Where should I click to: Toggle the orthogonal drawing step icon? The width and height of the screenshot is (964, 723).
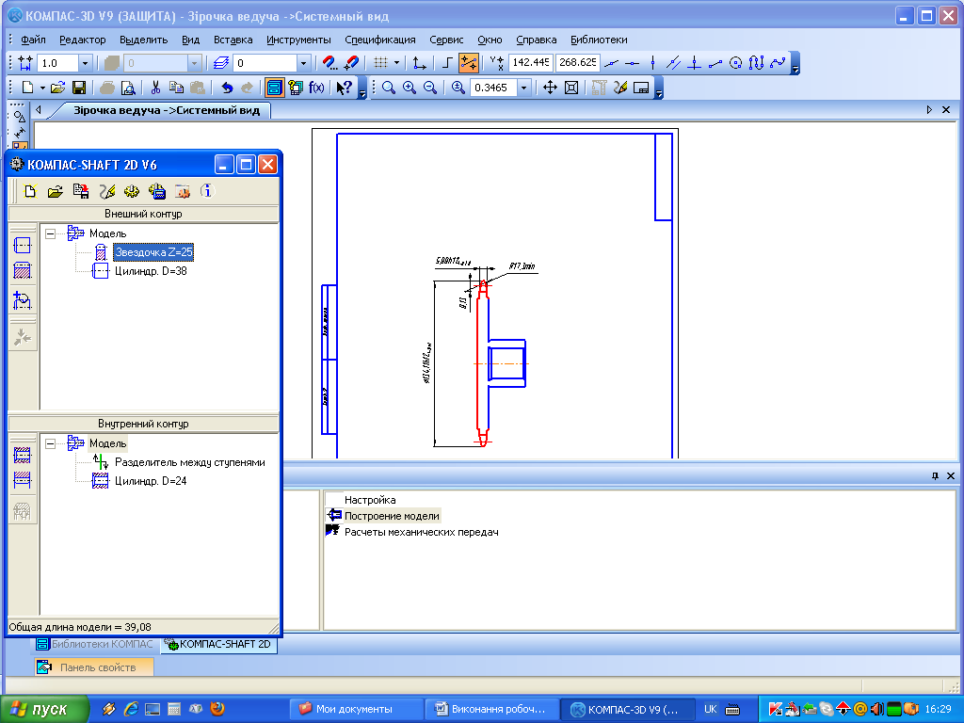(447, 63)
